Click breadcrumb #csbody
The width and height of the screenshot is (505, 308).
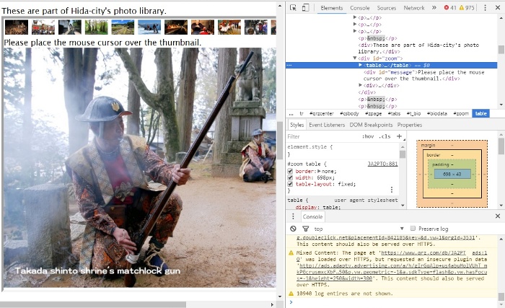[349, 113]
